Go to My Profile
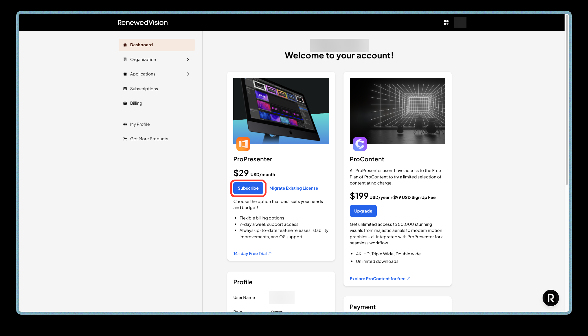 157,124
